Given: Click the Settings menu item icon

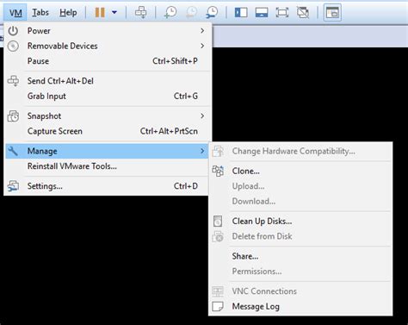Looking at the screenshot, I should point(13,186).
